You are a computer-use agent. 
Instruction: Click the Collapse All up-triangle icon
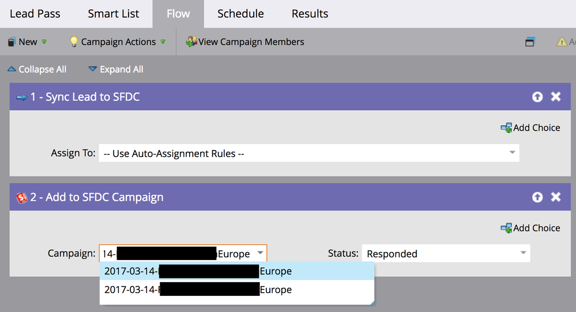coord(12,69)
